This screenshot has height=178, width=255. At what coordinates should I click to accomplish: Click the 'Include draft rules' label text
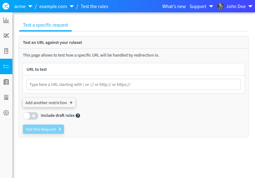pos(57,115)
